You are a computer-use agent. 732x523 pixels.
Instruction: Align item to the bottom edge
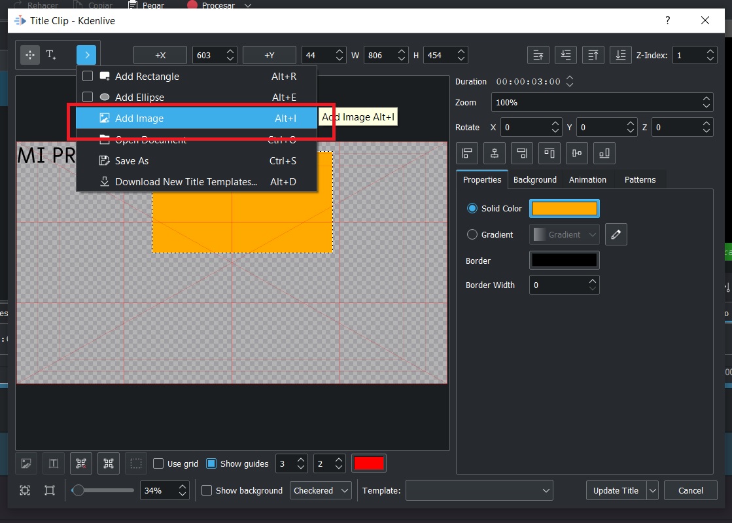click(x=604, y=153)
